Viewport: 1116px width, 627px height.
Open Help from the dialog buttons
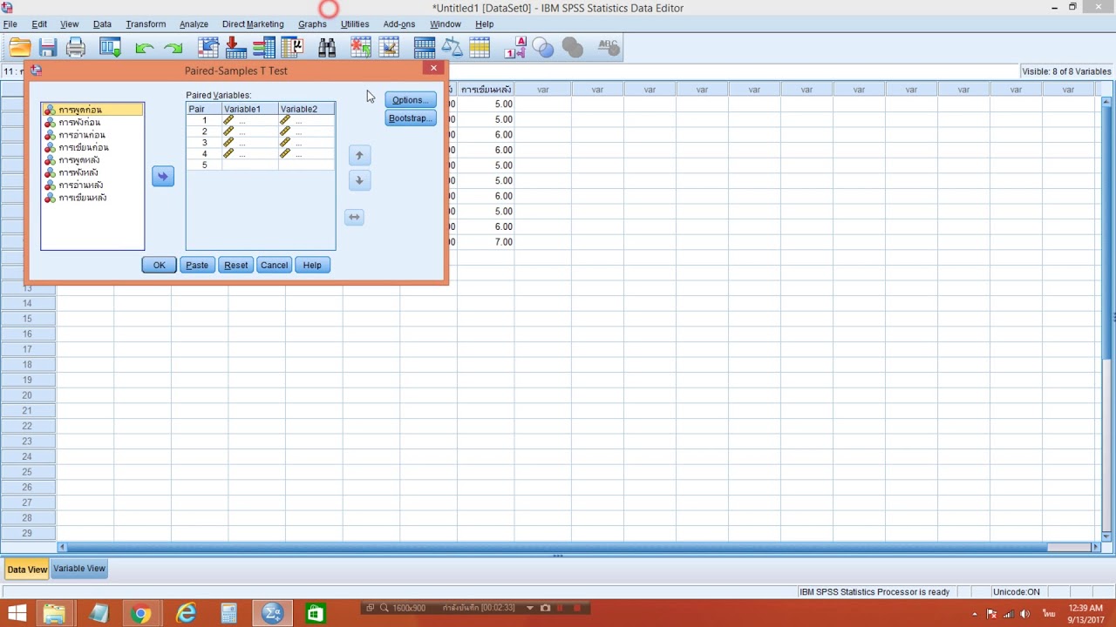[312, 265]
